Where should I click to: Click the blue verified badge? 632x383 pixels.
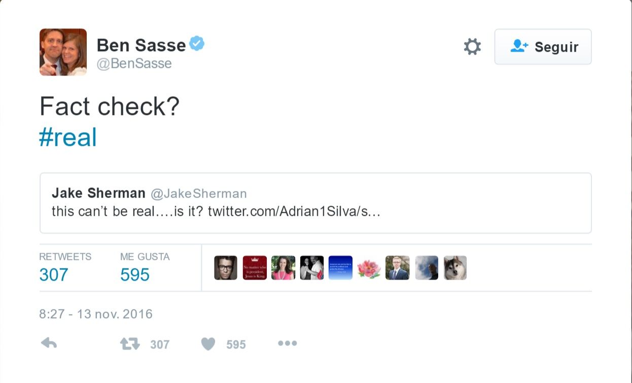tap(197, 44)
